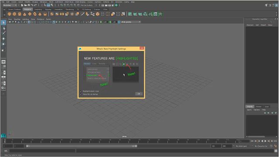Click the current frame input field

click(x=244, y=141)
